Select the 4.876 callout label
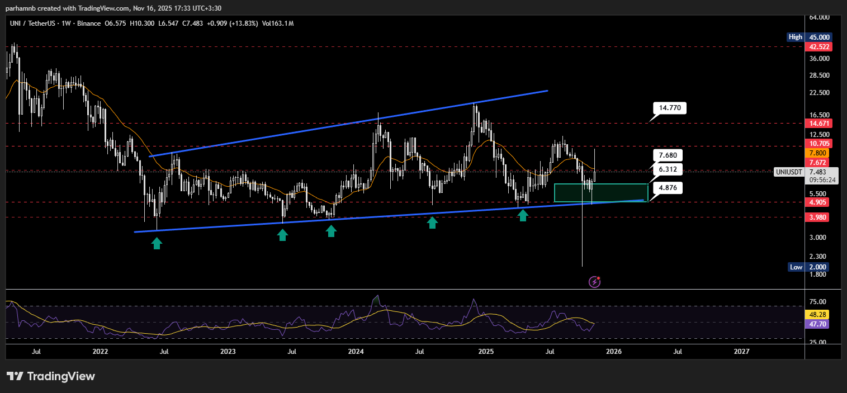This screenshot has height=393, width=847. pyautogui.click(x=668, y=188)
